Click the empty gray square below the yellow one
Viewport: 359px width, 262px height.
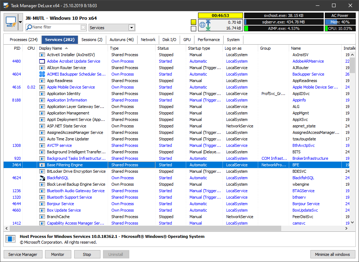[x=193, y=28]
